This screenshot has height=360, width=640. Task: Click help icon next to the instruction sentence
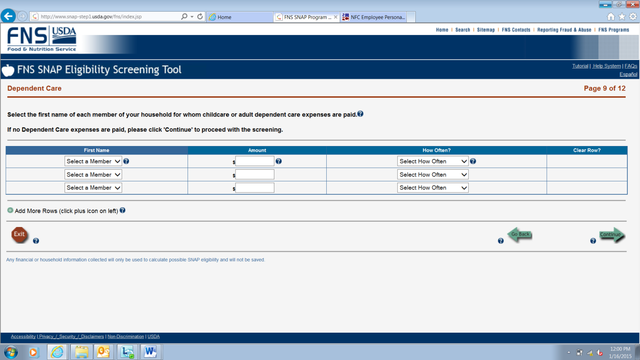tap(360, 114)
